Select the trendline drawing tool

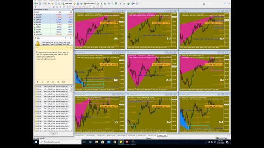[50, 7]
